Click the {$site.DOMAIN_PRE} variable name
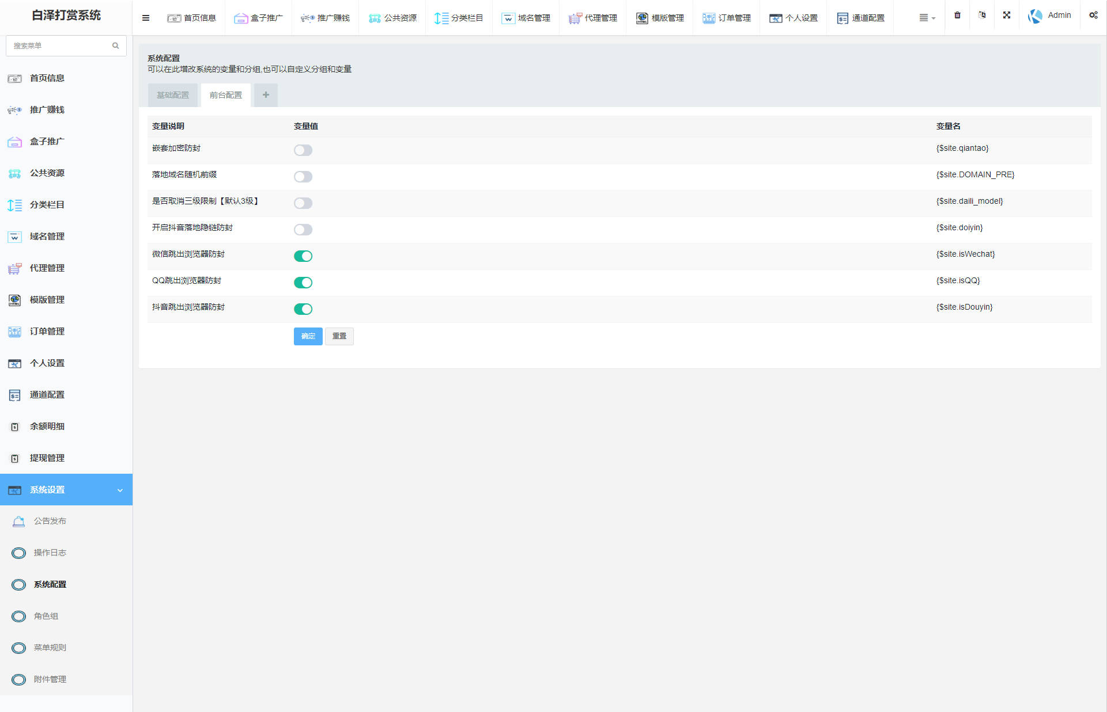 [x=976, y=175]
